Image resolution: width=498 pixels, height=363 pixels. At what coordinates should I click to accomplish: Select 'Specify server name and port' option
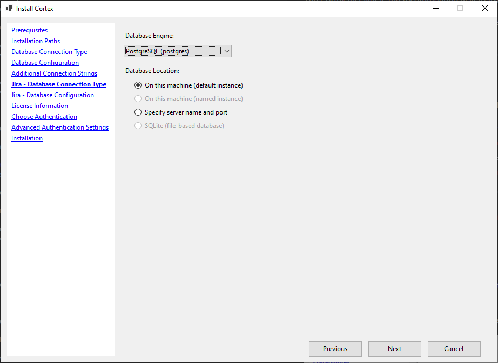coord(138,112)
